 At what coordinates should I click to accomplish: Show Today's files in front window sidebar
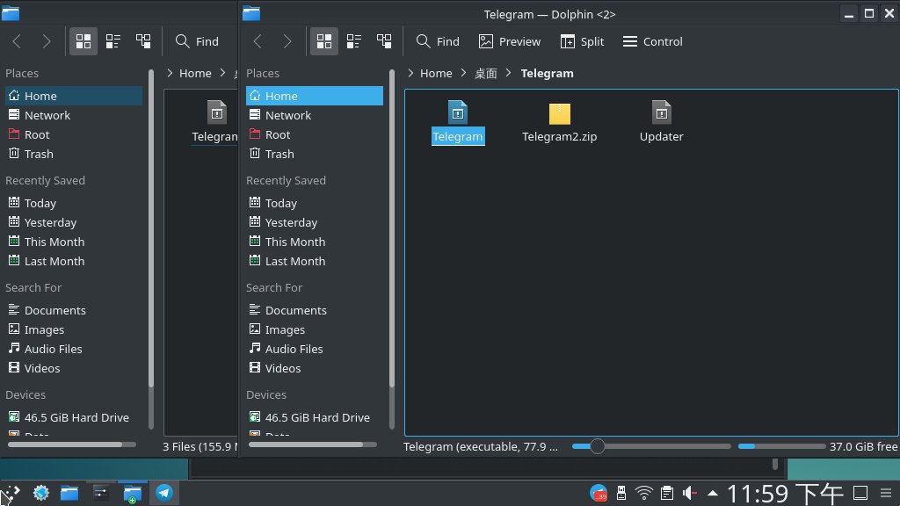coord(315,203)
